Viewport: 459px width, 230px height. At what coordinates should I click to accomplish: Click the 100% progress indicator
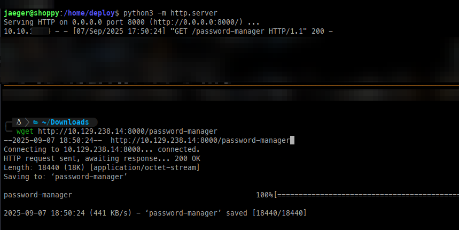[x=264, y=195]
